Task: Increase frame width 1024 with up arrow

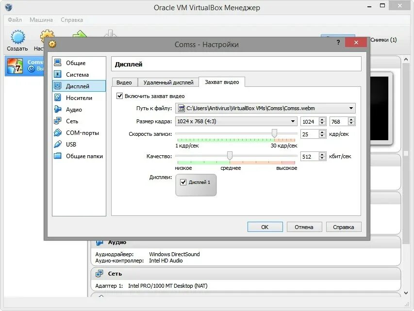Action: tap(322, 119)
